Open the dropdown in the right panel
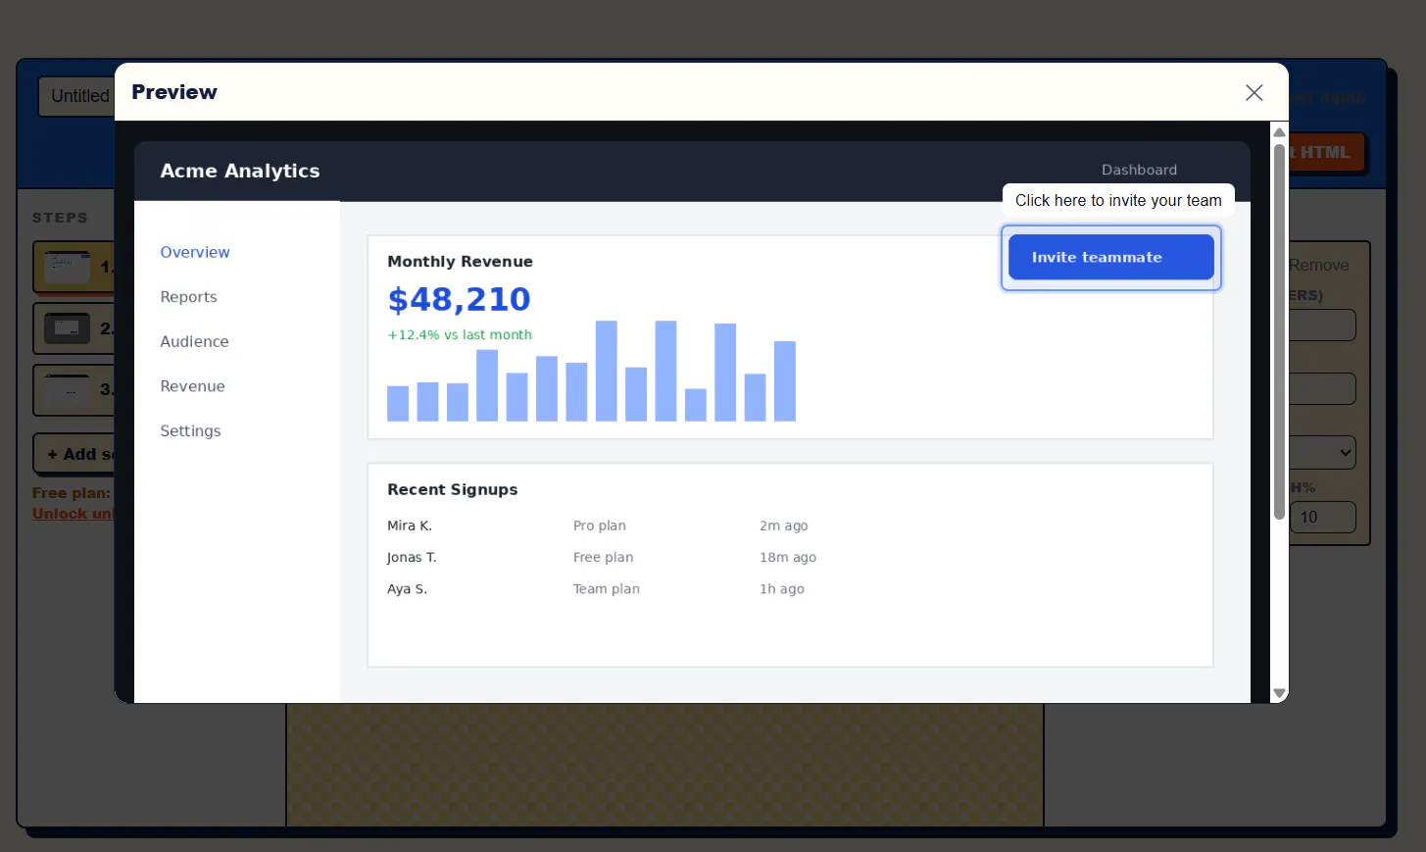1426x852 pixels. [1322, 452]
